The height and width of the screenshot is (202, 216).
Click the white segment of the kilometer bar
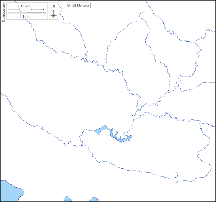pyautogui.click(x=26, y=9)
